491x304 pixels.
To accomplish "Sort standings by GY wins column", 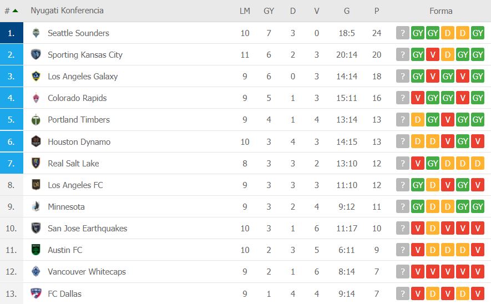I will (269, 11).
